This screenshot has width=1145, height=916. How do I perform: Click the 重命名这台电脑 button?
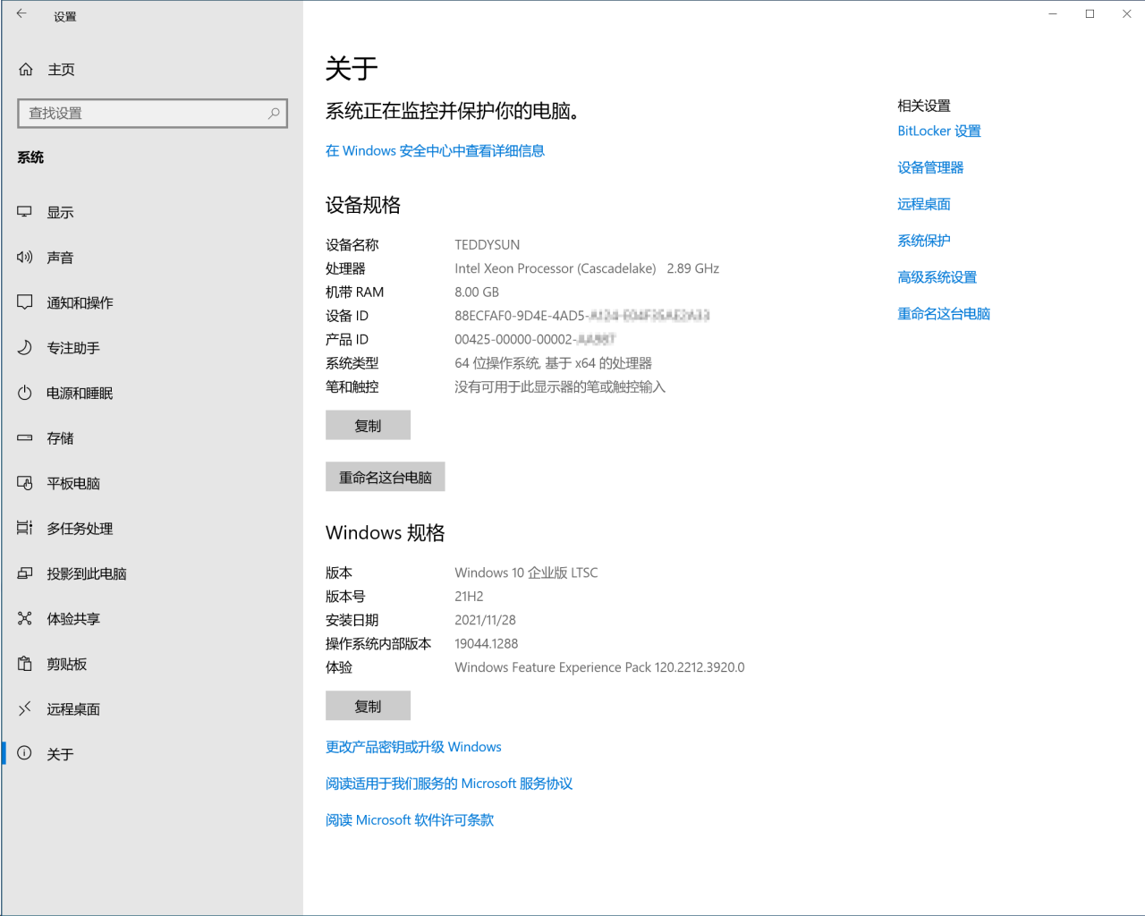[385, 478]
